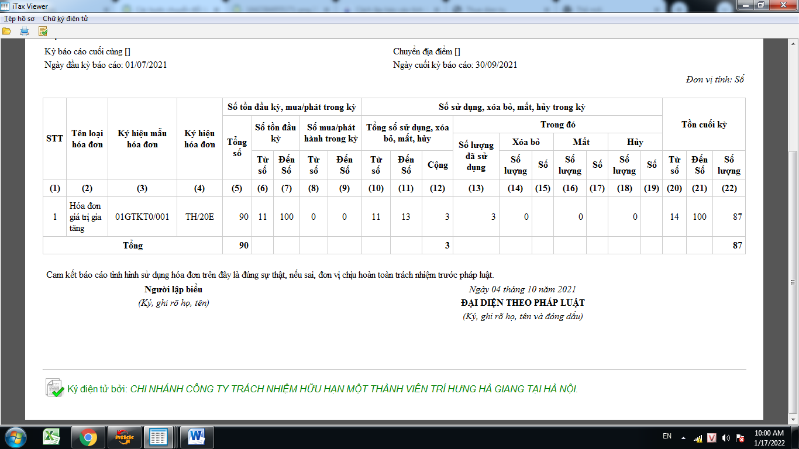Click the vertical scrollbar up arrow

[x=793, y=44]
